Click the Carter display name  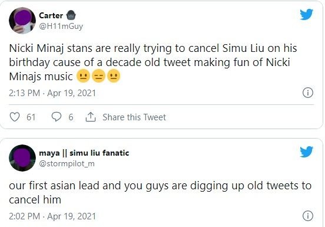(51, 15)
